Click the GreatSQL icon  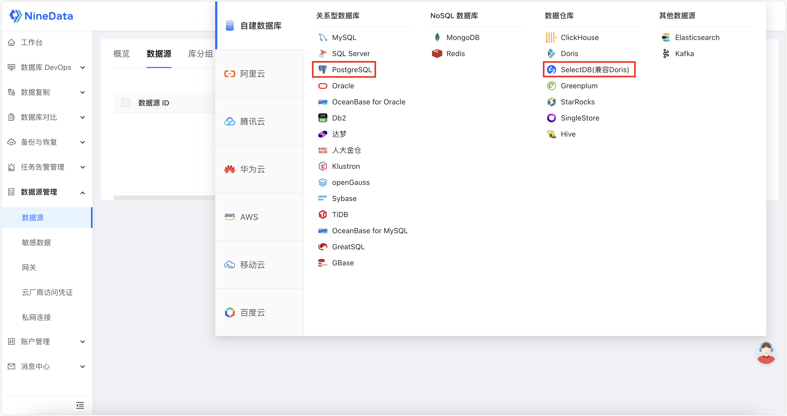coord(323,247)
